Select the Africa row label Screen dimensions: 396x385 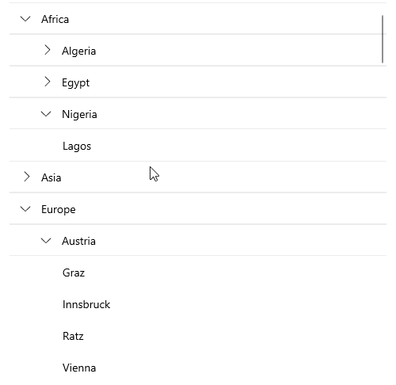55,19
